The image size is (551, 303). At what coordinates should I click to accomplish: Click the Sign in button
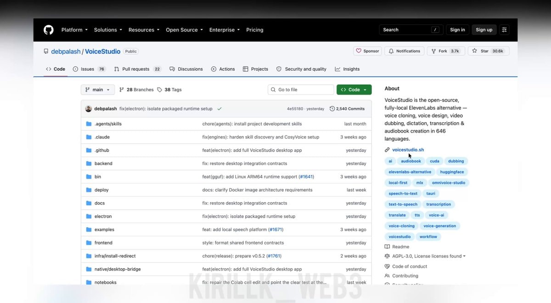coord(457,30)
